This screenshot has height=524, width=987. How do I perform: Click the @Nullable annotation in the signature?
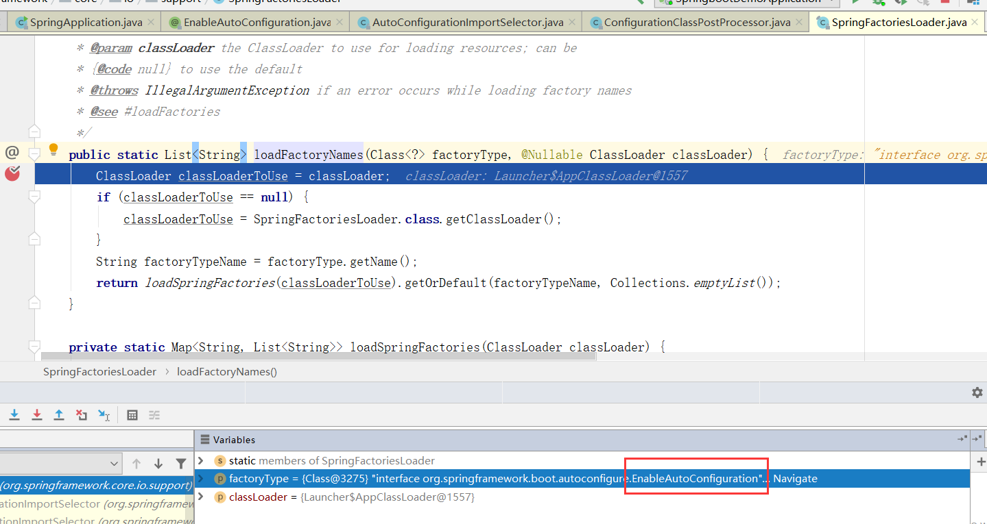pos(552,155)
